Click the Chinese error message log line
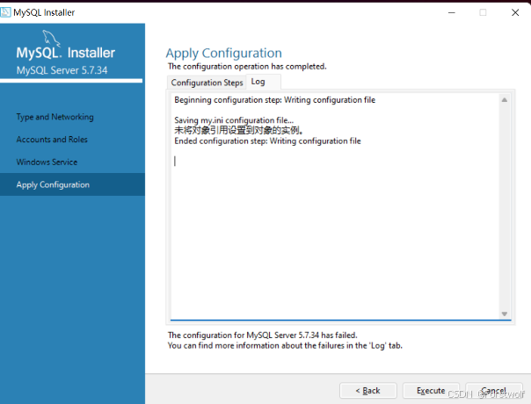Screen dimensions: 531x404 tap(238, 130)
